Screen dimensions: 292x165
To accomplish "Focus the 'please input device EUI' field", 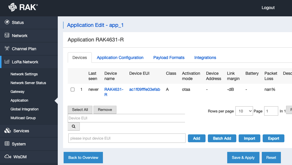I will (x=127, y=138).
